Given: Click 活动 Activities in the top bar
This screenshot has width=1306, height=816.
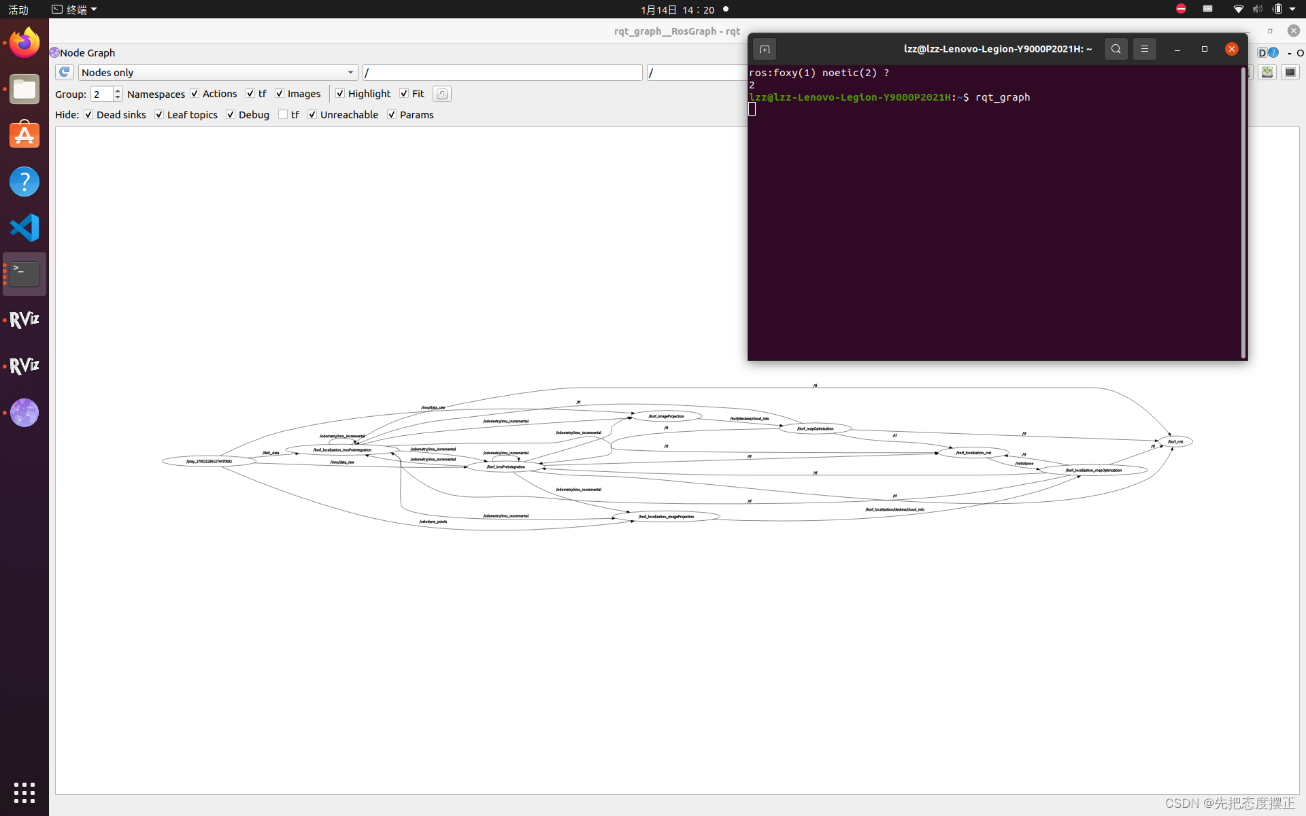Looking at the screenshot, I should [18, 9].
